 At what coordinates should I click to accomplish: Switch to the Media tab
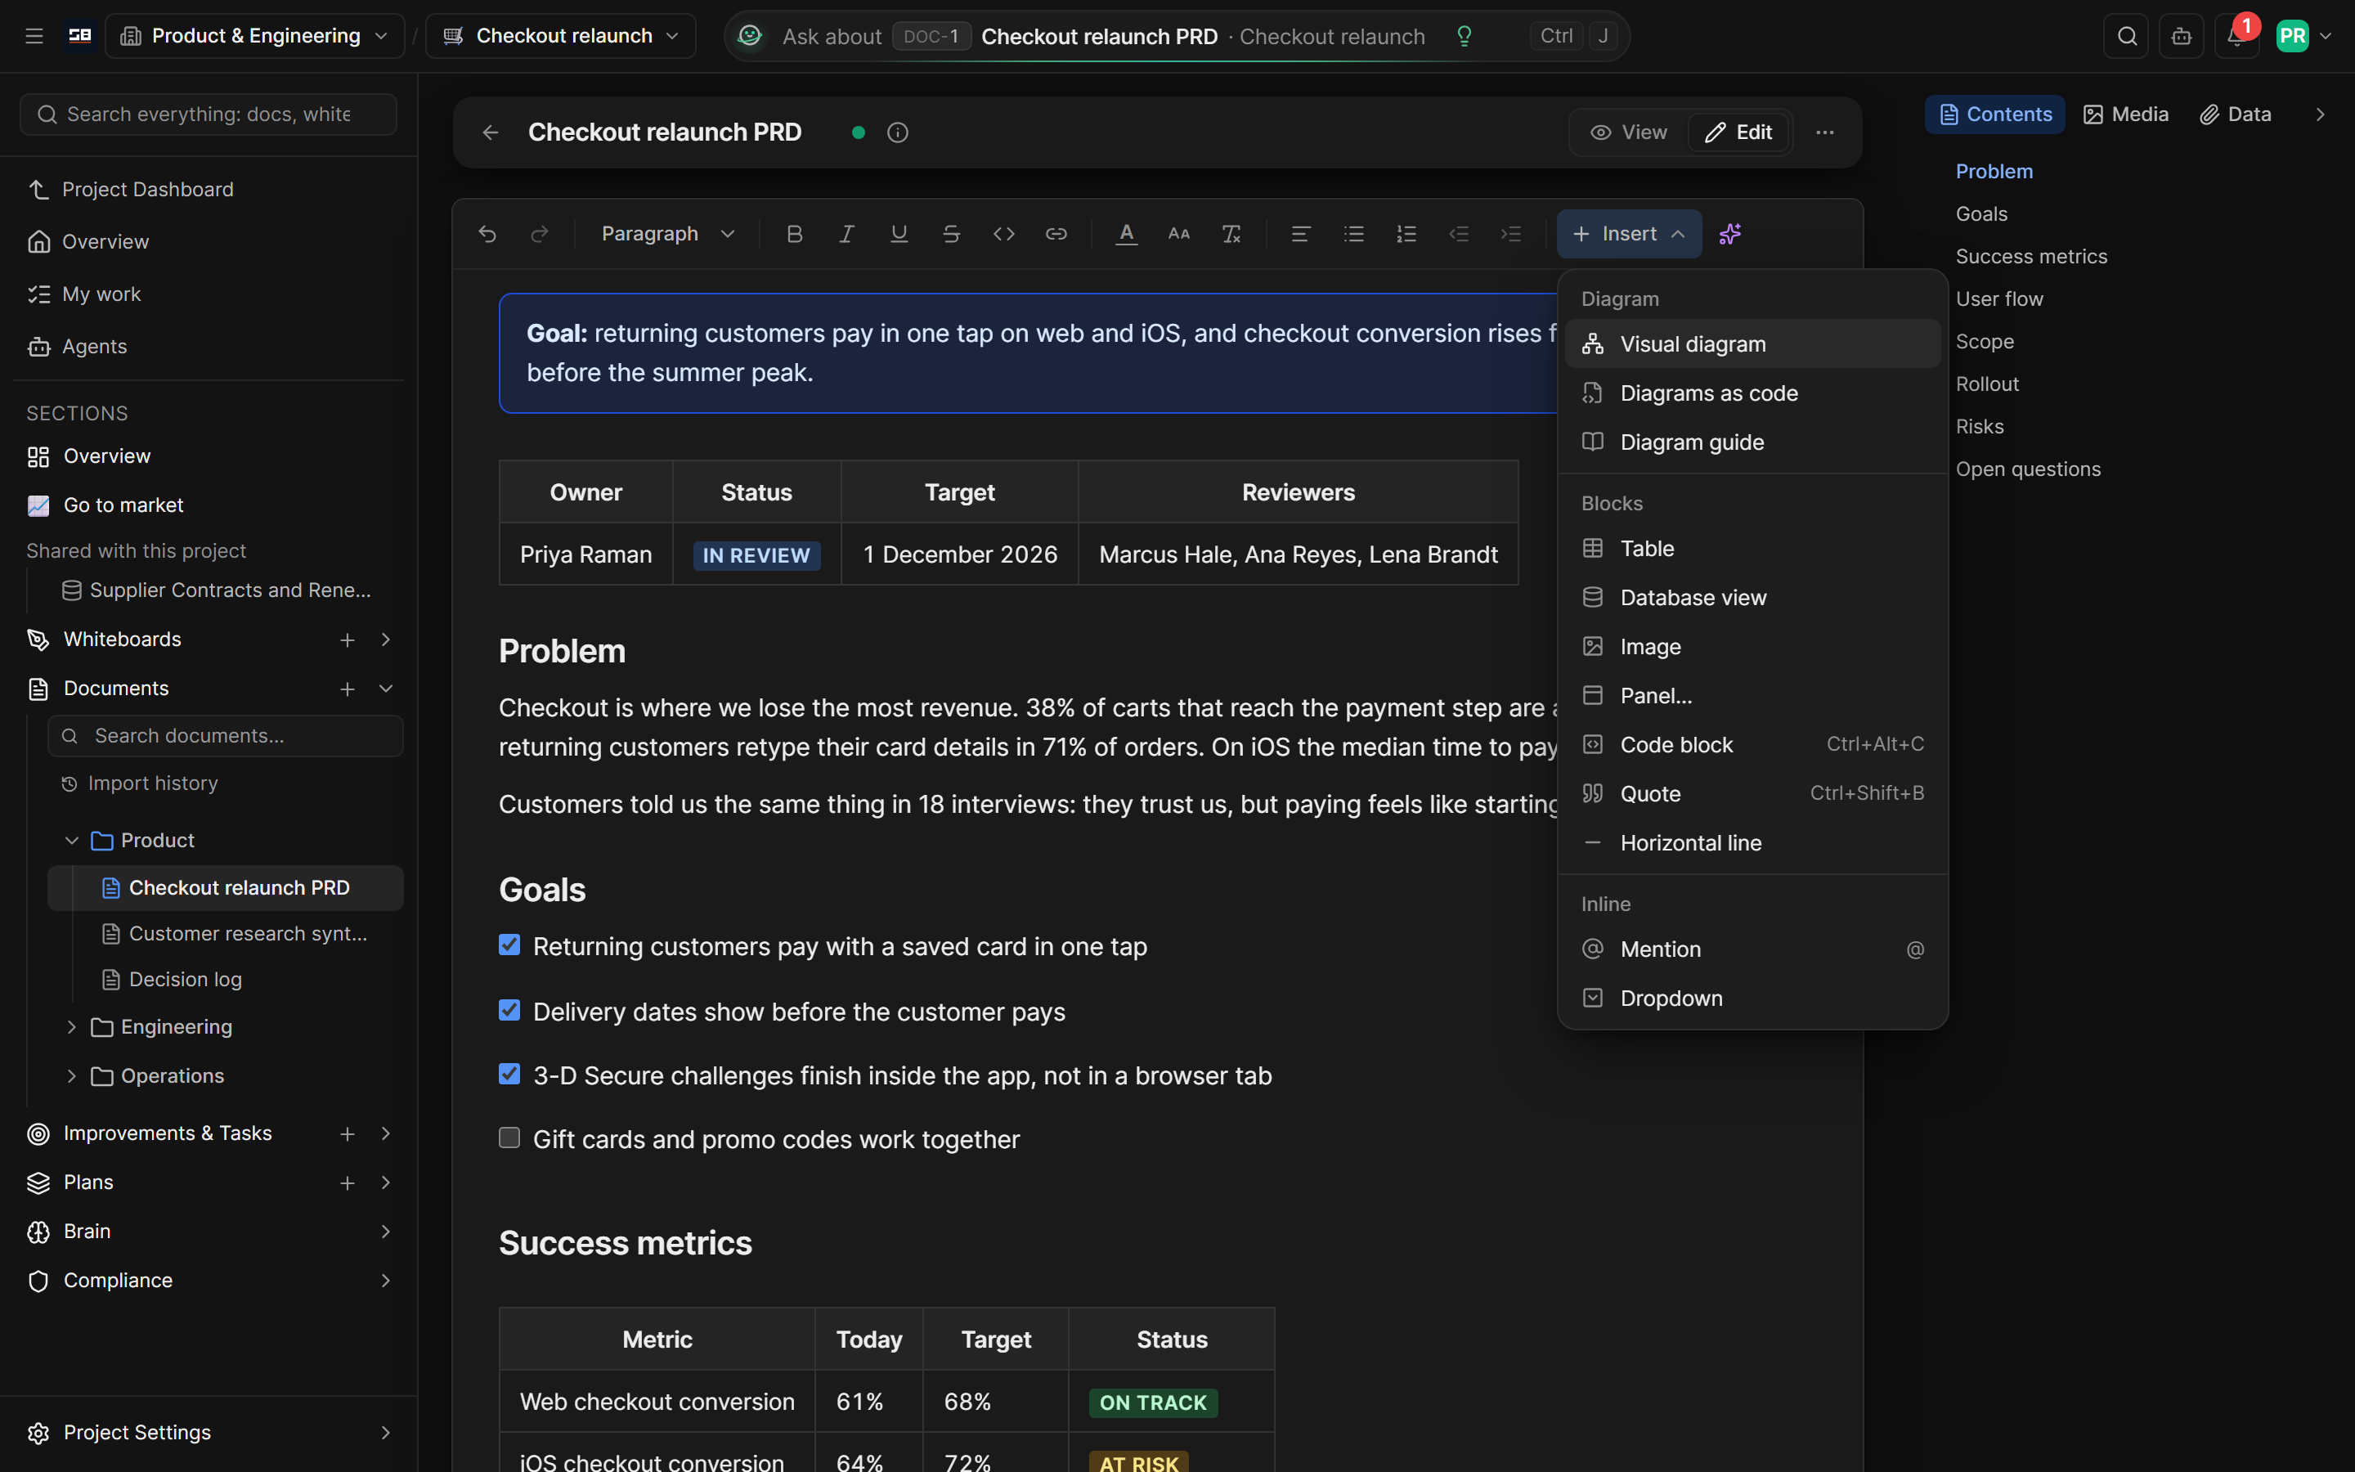tap(2126, 114)
